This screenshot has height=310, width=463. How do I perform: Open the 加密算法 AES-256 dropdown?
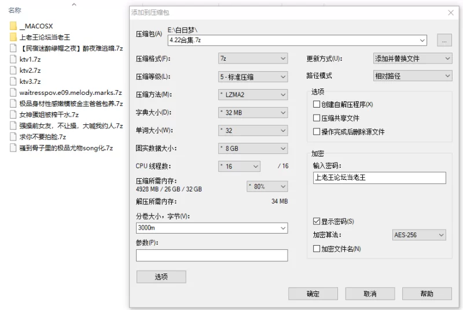[x=419, y=235]
